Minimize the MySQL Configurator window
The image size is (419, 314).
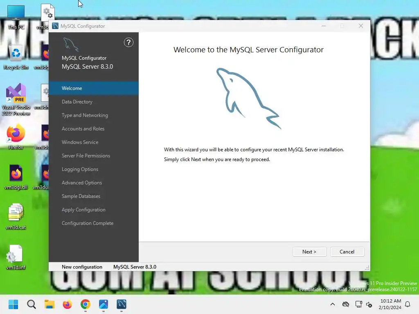(324, 26)
